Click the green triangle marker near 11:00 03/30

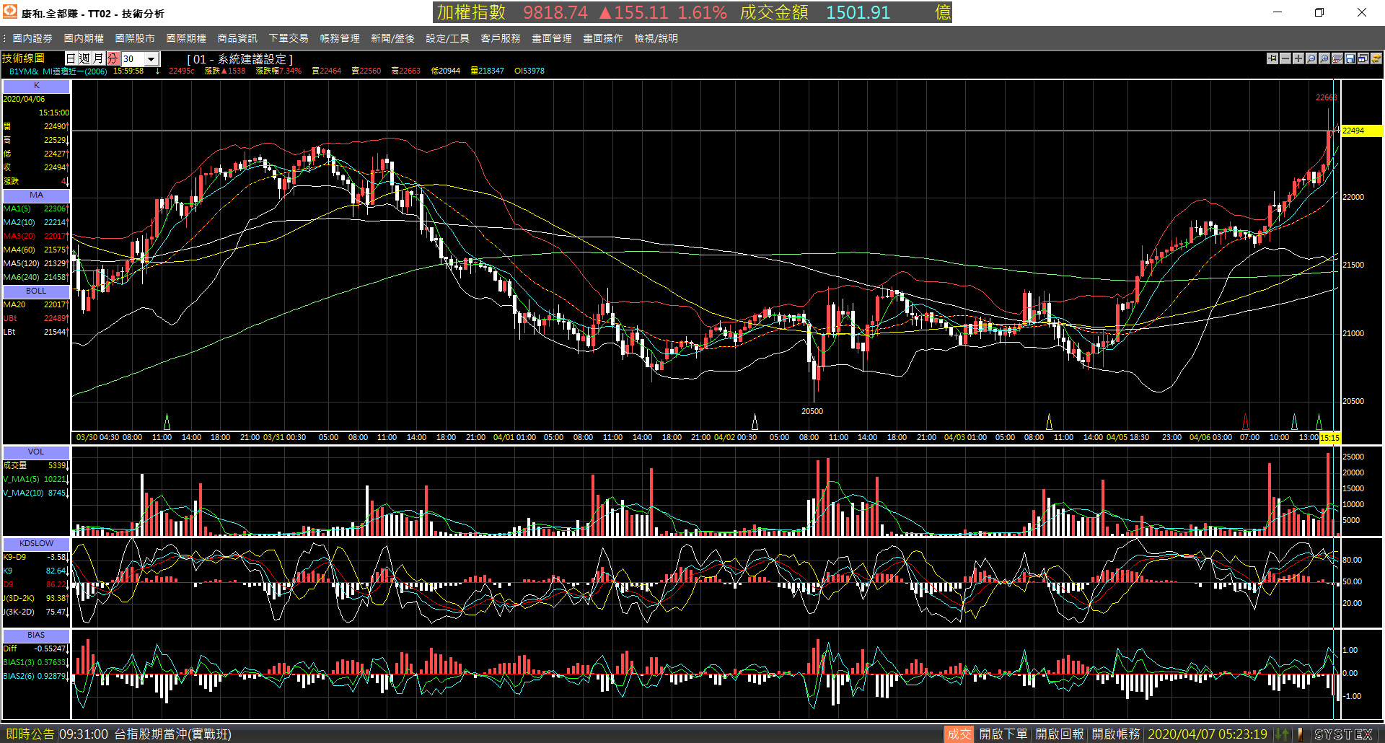click(167, 421)
